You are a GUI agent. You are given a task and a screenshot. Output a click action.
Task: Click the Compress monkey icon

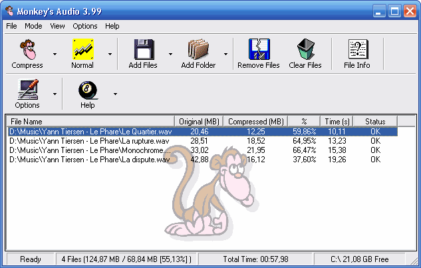pos(28,49)
